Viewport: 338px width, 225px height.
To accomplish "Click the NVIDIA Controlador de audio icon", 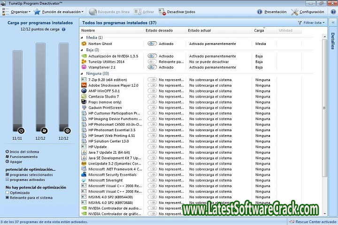I will 84,208.
